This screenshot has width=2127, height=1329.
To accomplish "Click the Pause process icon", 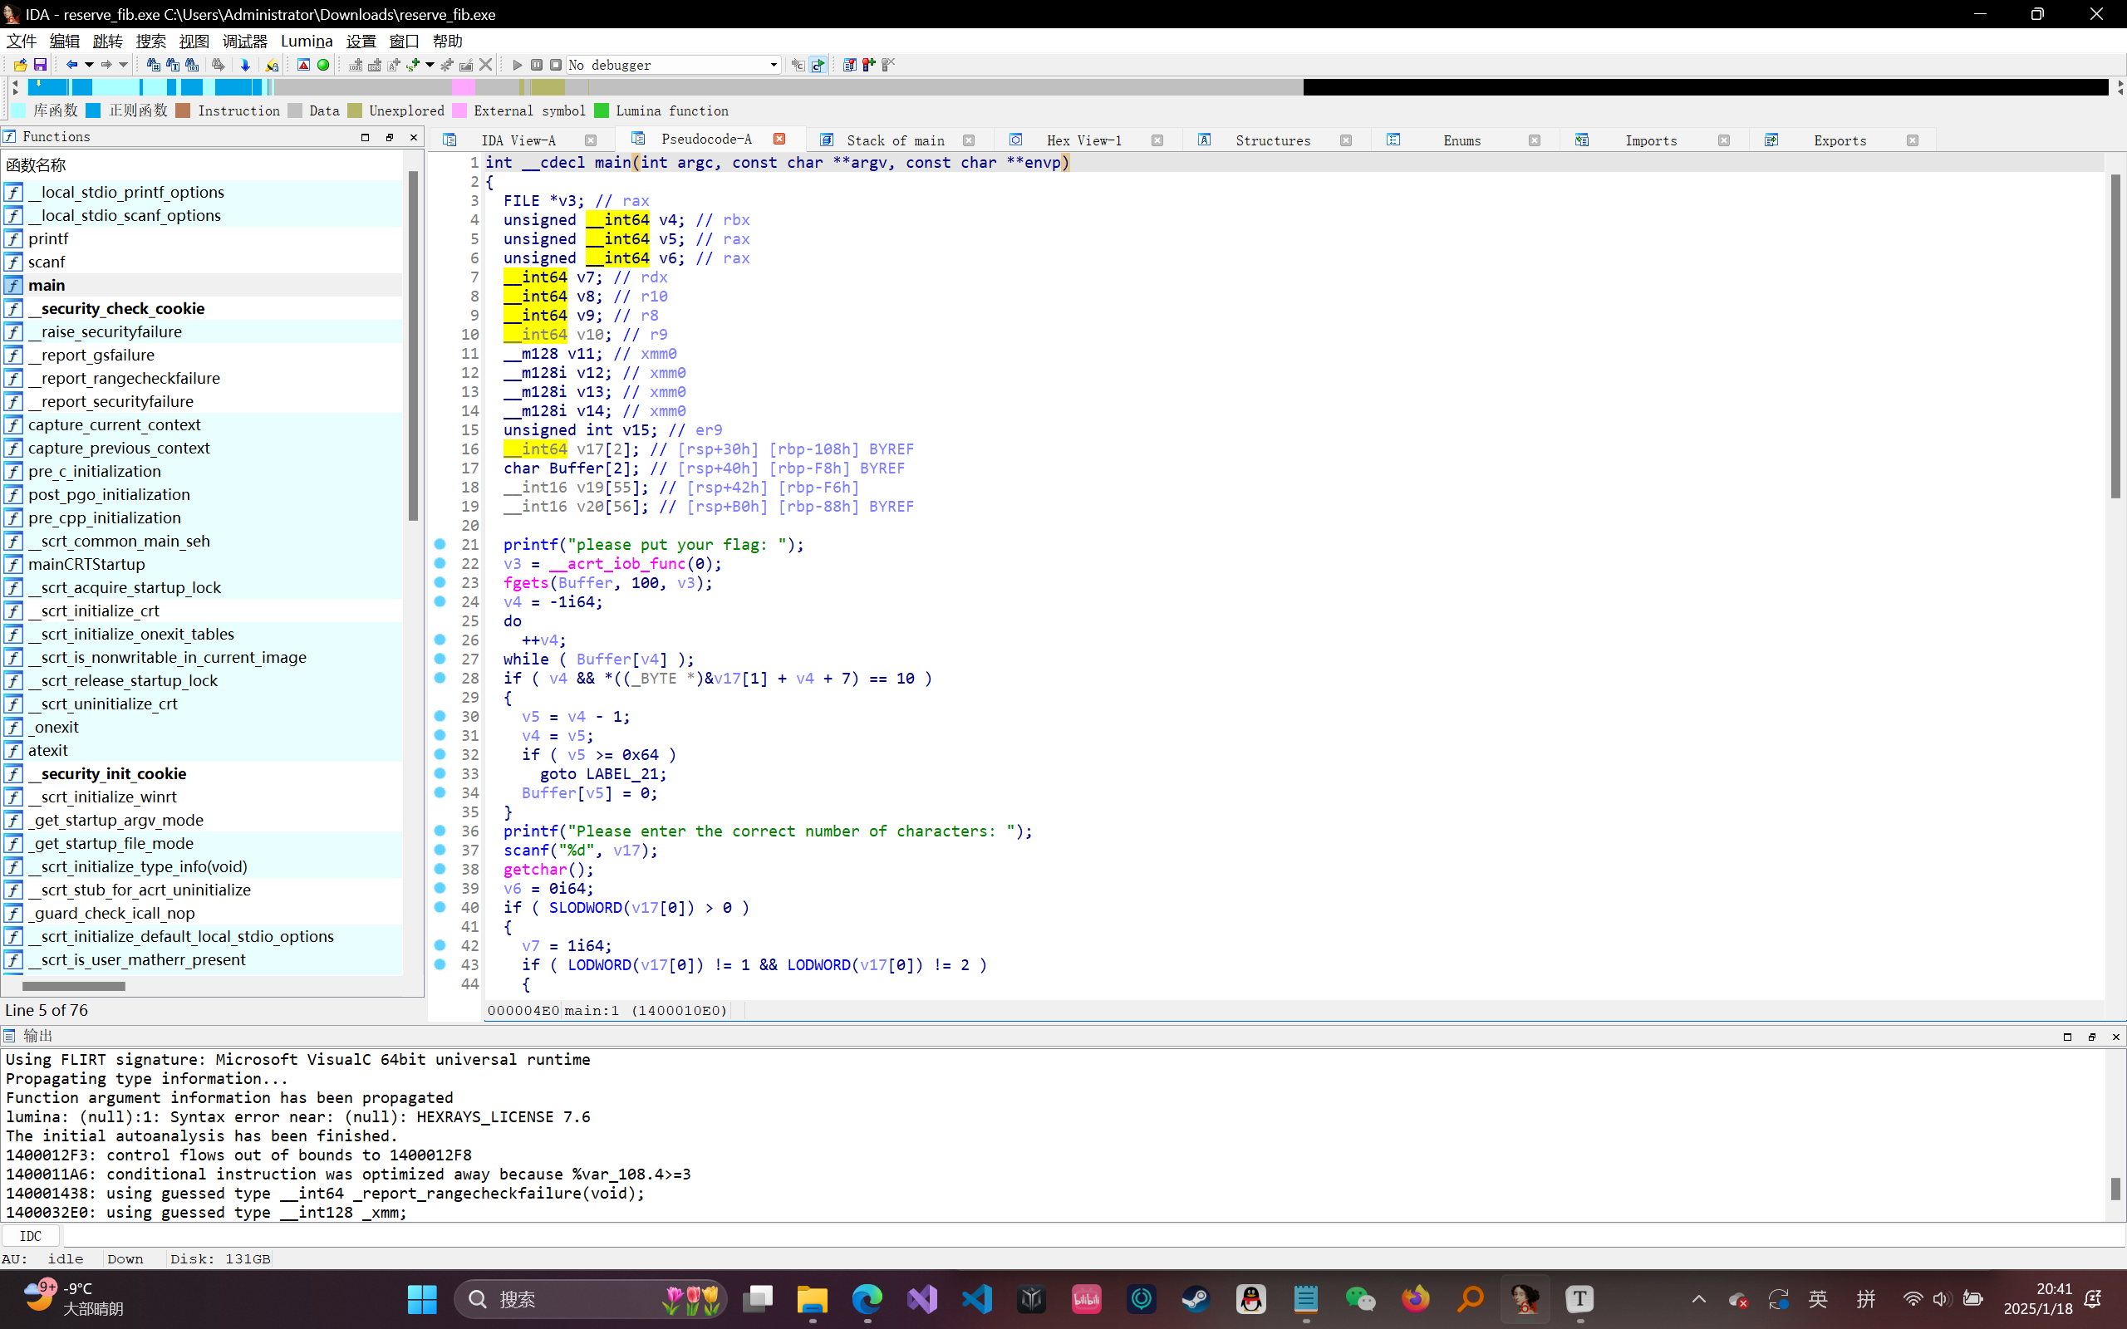I will tap(536, 65).
